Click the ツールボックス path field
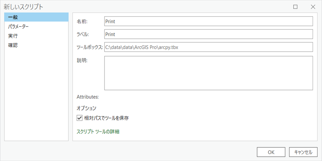Screen dimensions: 322x161 [x=209, y=47]
